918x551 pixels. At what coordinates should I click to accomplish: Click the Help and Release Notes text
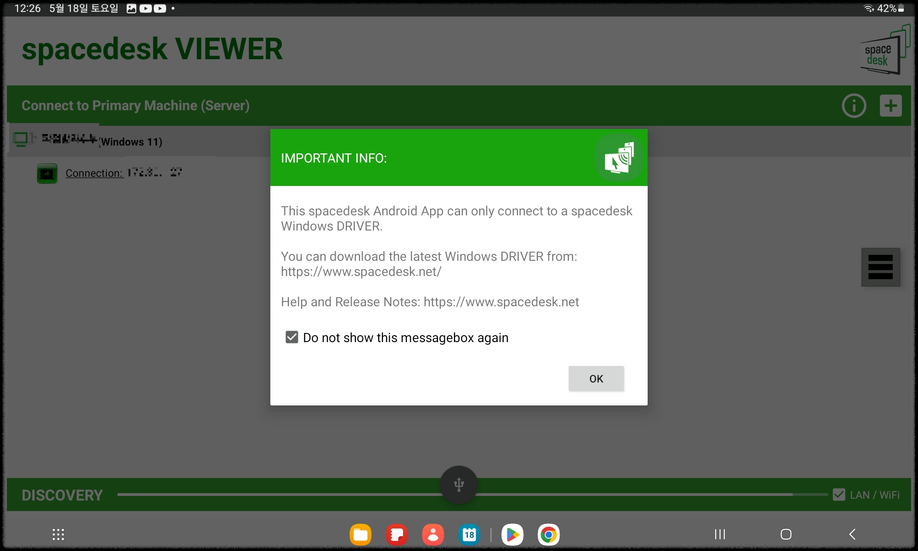point(430,302)
